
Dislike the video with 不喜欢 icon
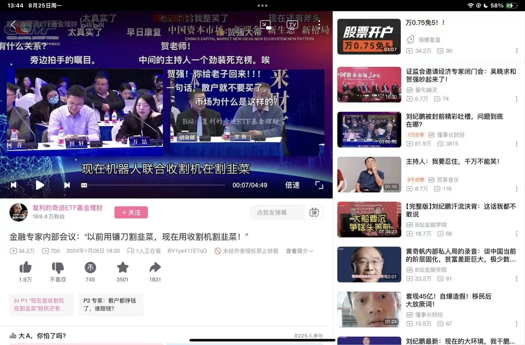pyautogui.click(x=58, y=267)
